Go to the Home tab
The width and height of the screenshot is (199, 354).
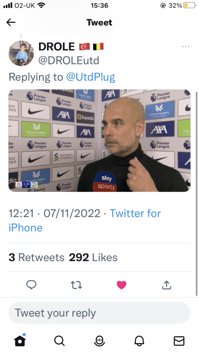click(x=20, y=340)
